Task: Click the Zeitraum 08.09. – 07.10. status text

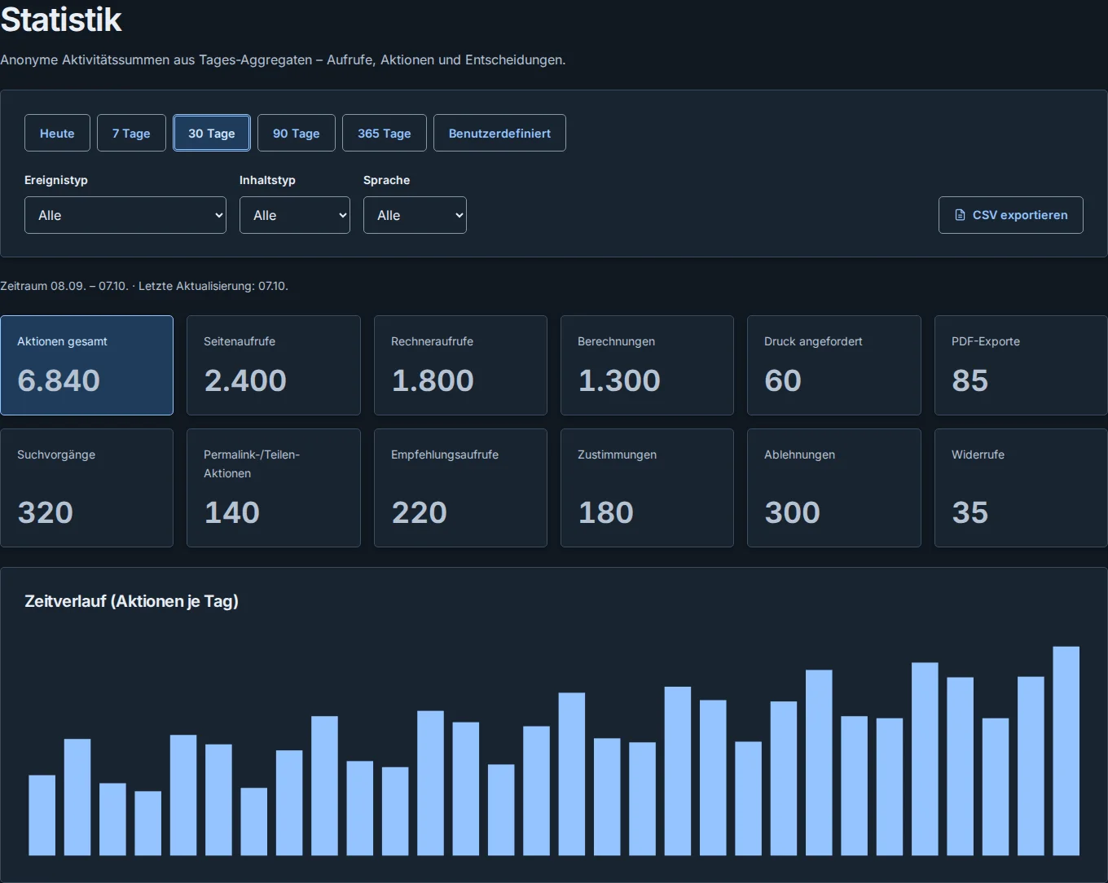Action: click(x=64, y=286)
